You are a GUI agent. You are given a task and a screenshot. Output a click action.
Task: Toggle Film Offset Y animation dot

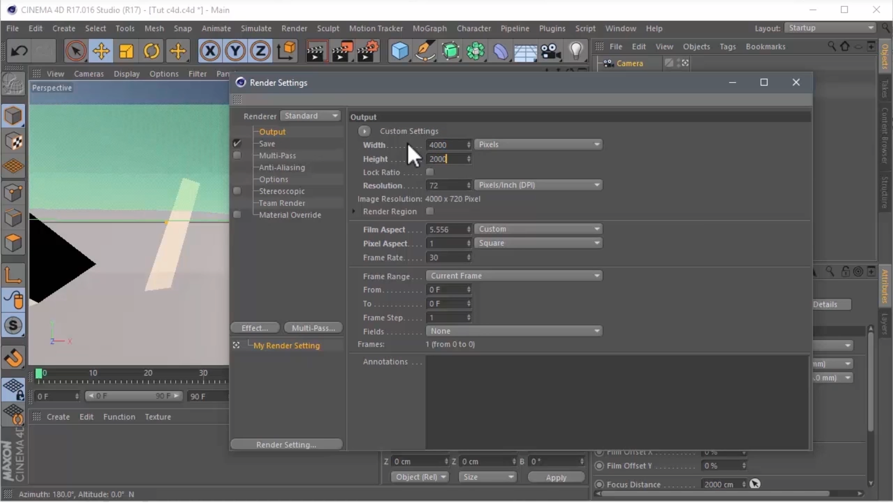[599, 466]
